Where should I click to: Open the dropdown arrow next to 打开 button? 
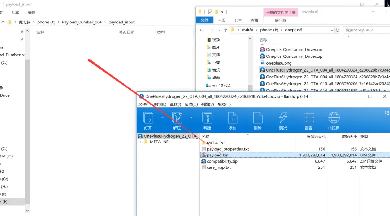[162, 117]
